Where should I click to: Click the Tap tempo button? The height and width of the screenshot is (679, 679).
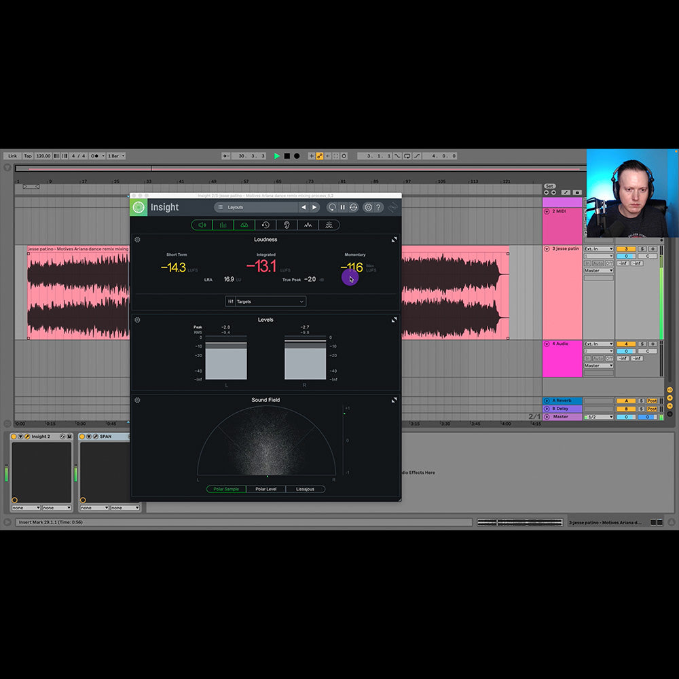28,156
